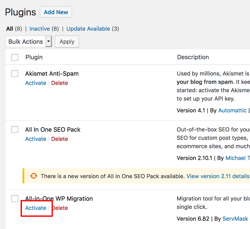250x229 pixels.
Task: Click the Version 2.10.1 text
Action: coord(194,158)
